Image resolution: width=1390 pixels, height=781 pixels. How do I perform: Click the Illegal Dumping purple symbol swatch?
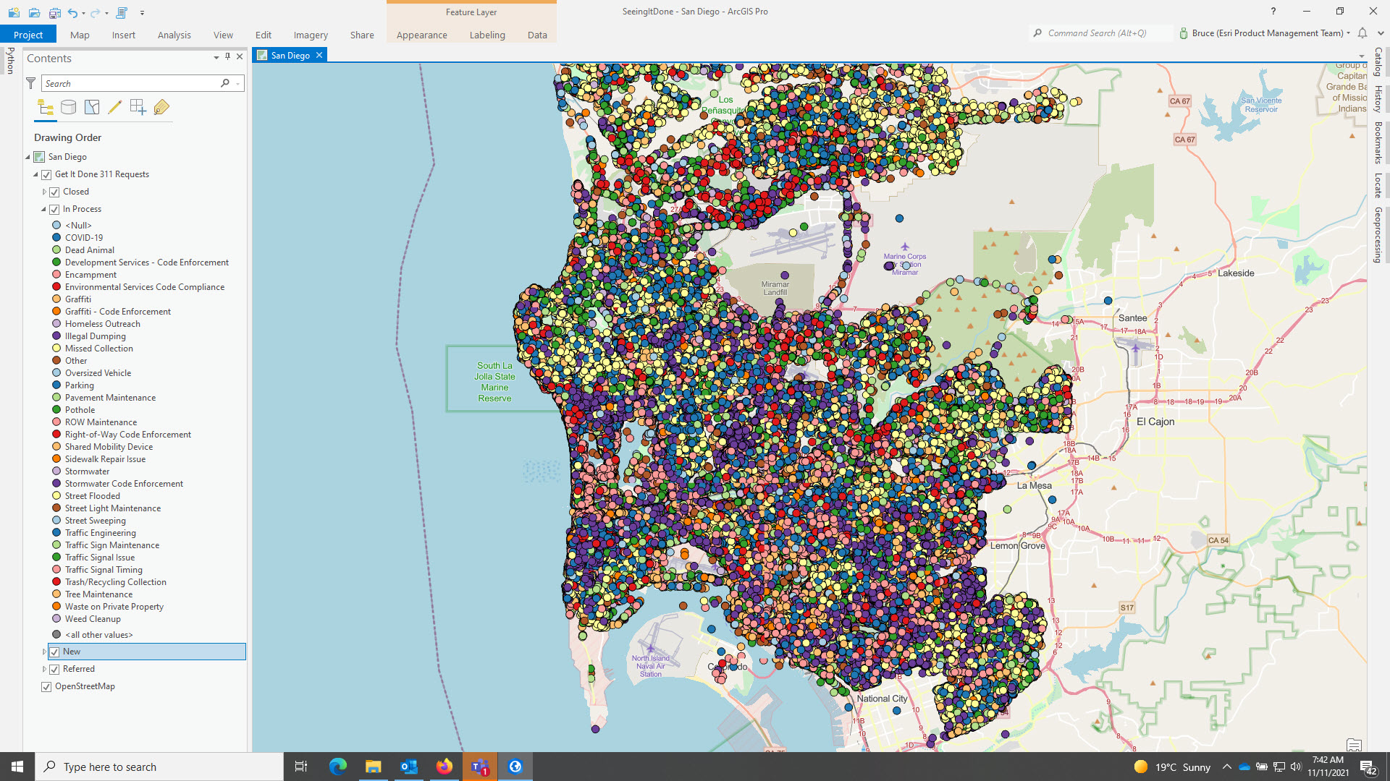(56, 336)
